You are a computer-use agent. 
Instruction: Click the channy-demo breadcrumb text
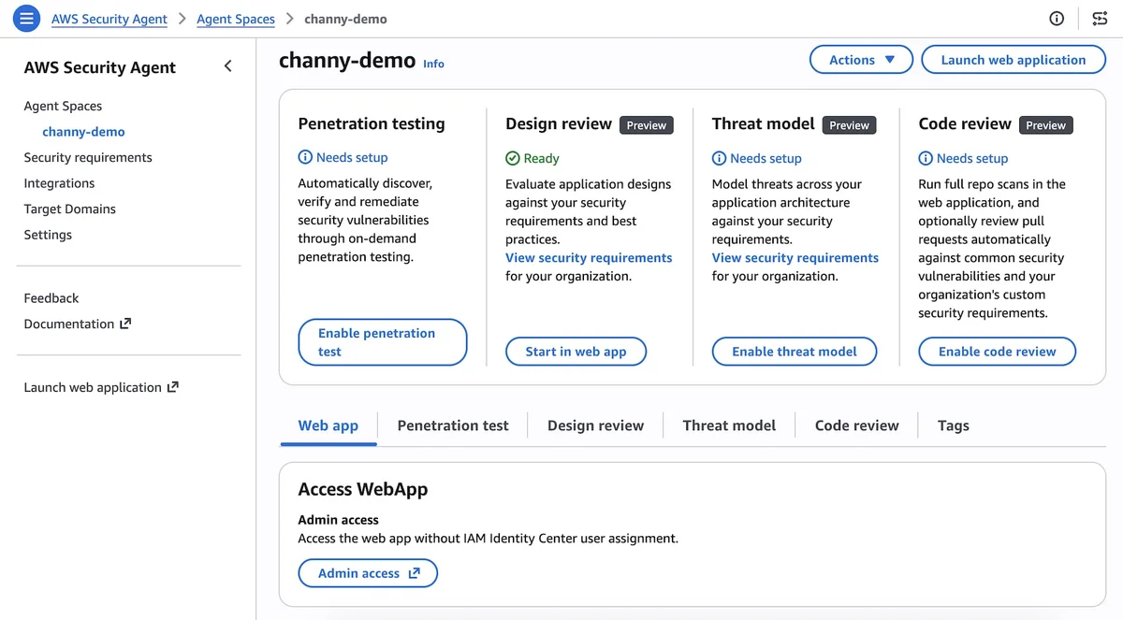point(345,19)
